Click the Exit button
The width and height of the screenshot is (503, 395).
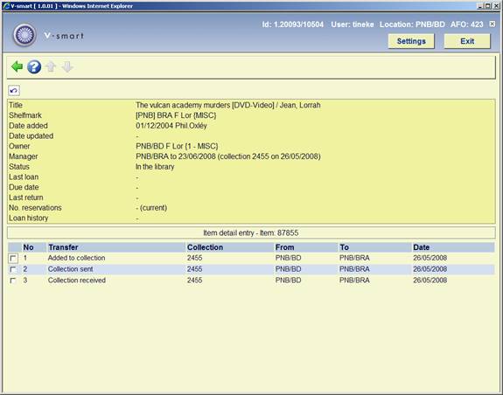click(x=467, y=41)
